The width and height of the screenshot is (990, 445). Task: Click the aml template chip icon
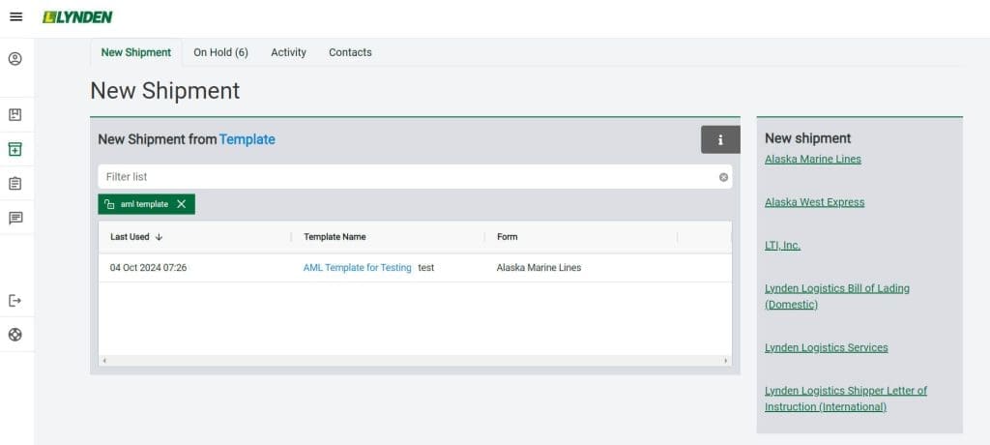pyautogui.click(x=110, y=204)
